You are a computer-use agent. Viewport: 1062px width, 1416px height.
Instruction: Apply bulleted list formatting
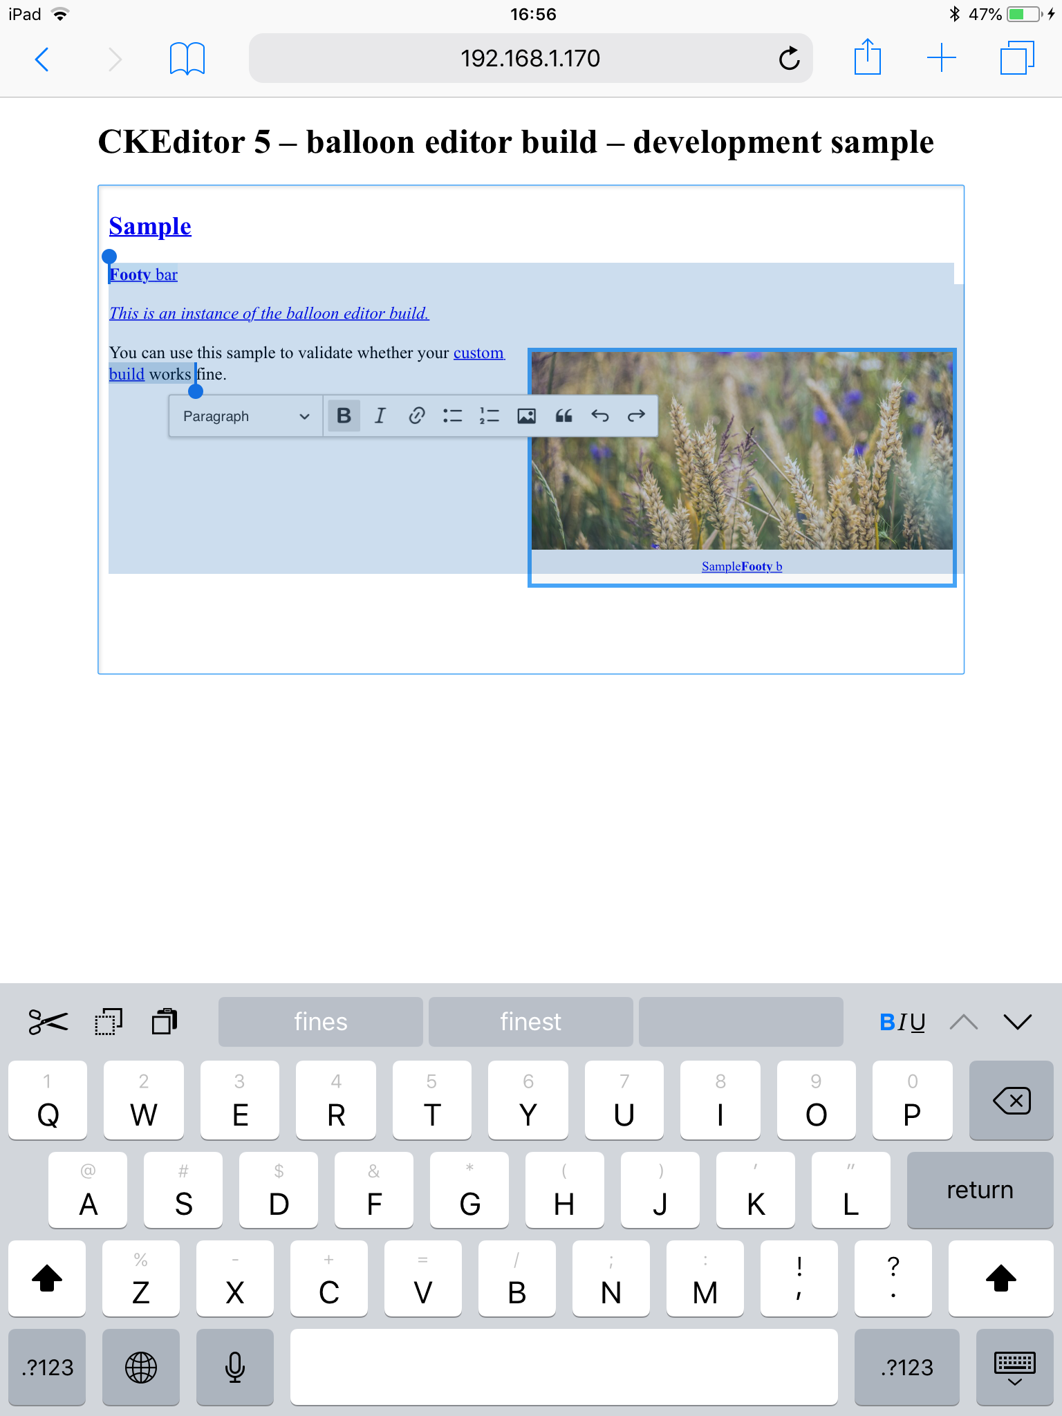(453, 416)
